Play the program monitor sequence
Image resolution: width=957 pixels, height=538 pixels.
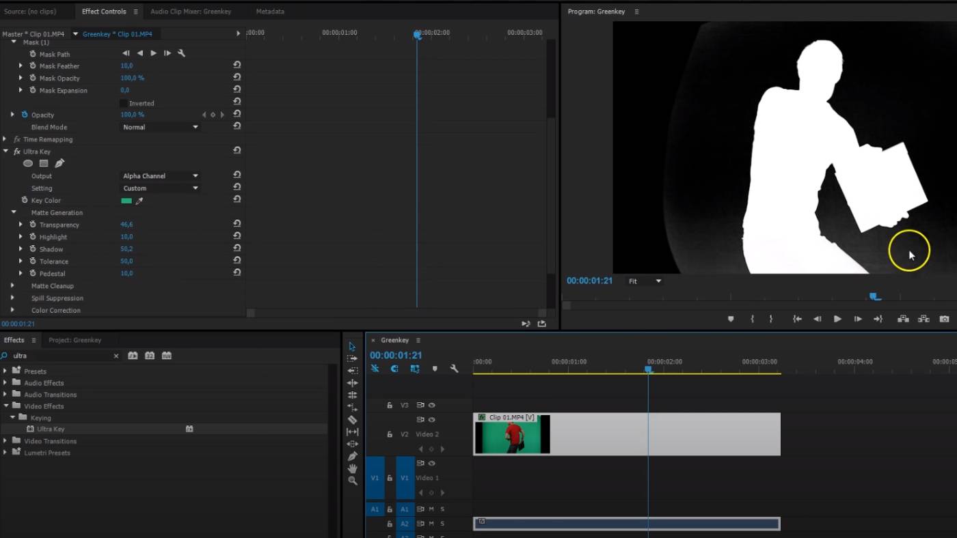click(837, 319)
